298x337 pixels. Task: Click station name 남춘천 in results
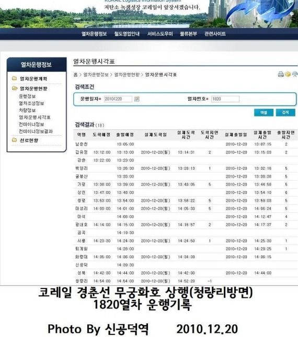point(82,144)
